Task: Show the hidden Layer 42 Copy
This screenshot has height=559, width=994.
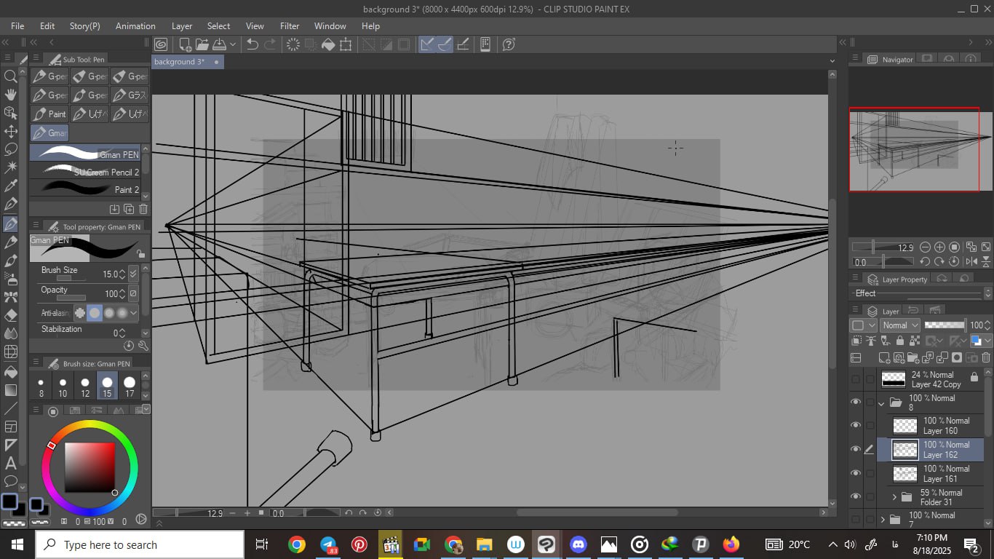Action: pos(856,379)
